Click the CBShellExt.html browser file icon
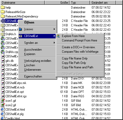Image resolution: width=123 pixels, height=120 pixels. (3, 110)
